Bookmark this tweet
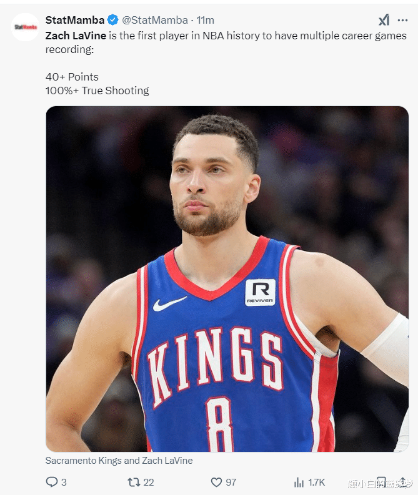The height and width of the screenshot is (495, 418). pyautogui.click(x=381, y=482)
